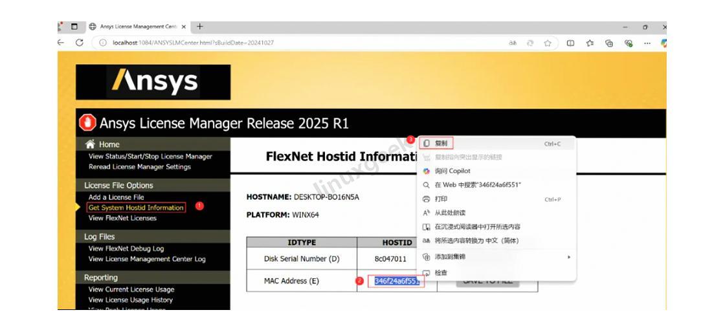Choose 复制 (Copy) in context menu
Image resolution: width=725 pixels, height=332 pixels.
496,143
